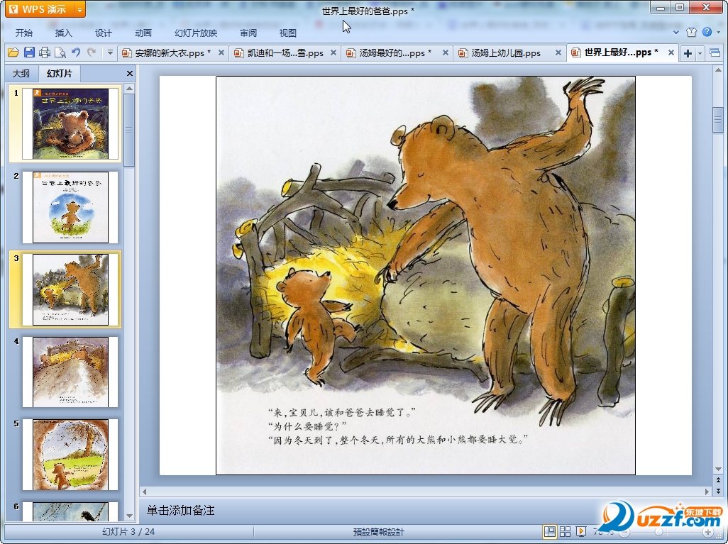
Task: Click the 幻灯片 3 / 24 status text
Action: 128,531
